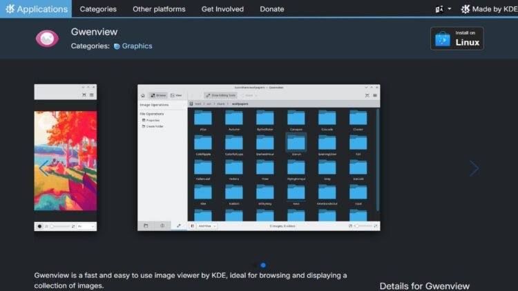
Task: Expand the language selector dropdown arrow
Action: pyautogui.click(x=450, y=9)
